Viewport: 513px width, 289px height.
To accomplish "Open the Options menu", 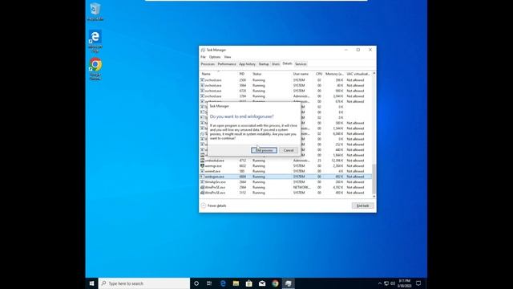I will 215,57.
